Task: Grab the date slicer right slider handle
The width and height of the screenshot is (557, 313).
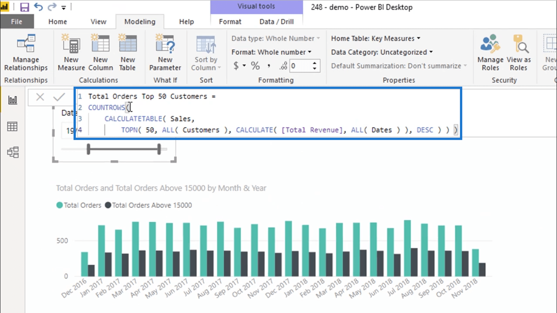Action: pyautogui.click(x=159, y=149)
